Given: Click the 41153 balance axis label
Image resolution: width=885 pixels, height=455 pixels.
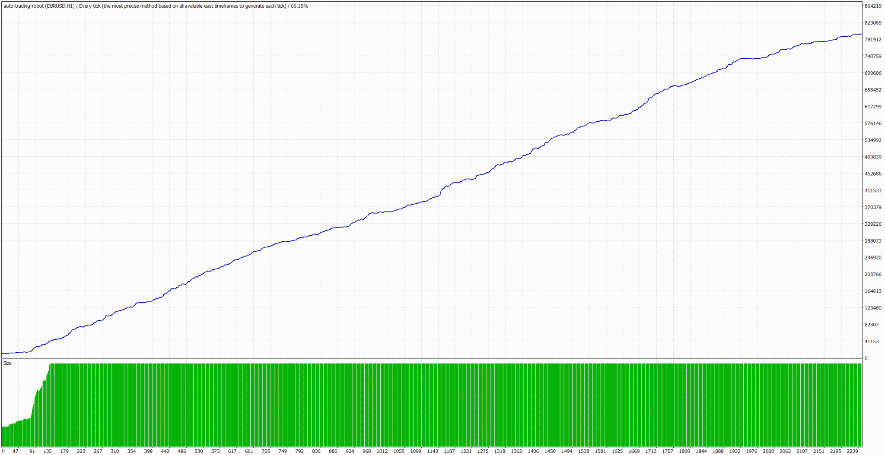Looking at the screenshot, I should point(871,341).
